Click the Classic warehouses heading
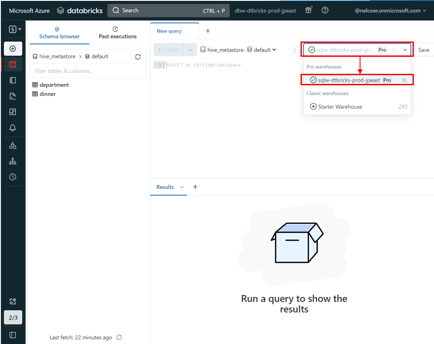 pos(327,94)
